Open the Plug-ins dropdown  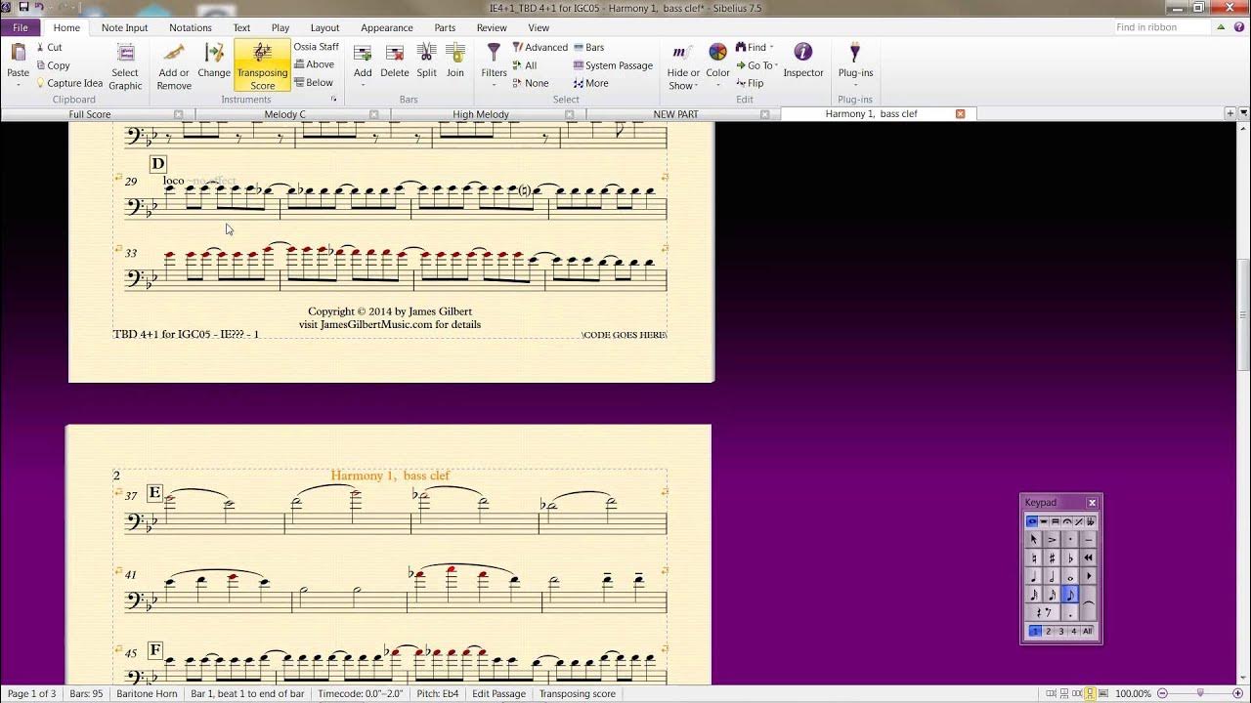[855, 64]
